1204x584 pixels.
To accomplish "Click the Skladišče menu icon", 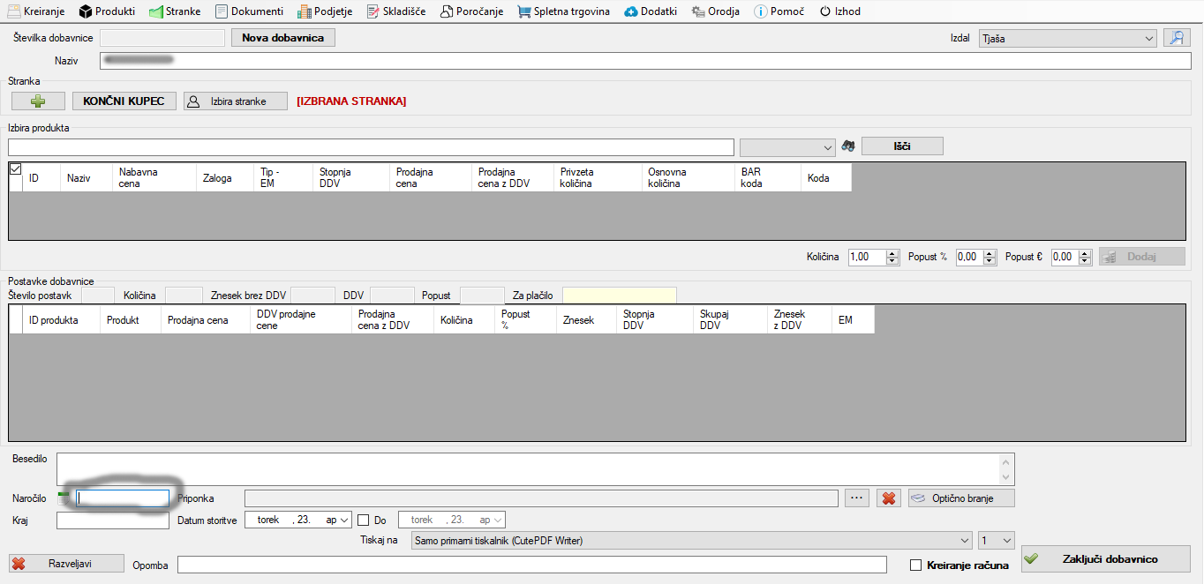I will (x=374, y=11).
